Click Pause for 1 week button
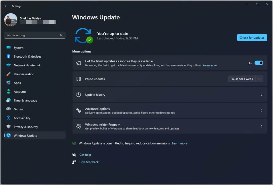The height and width of the screenshot is (185, 273). 242,79
